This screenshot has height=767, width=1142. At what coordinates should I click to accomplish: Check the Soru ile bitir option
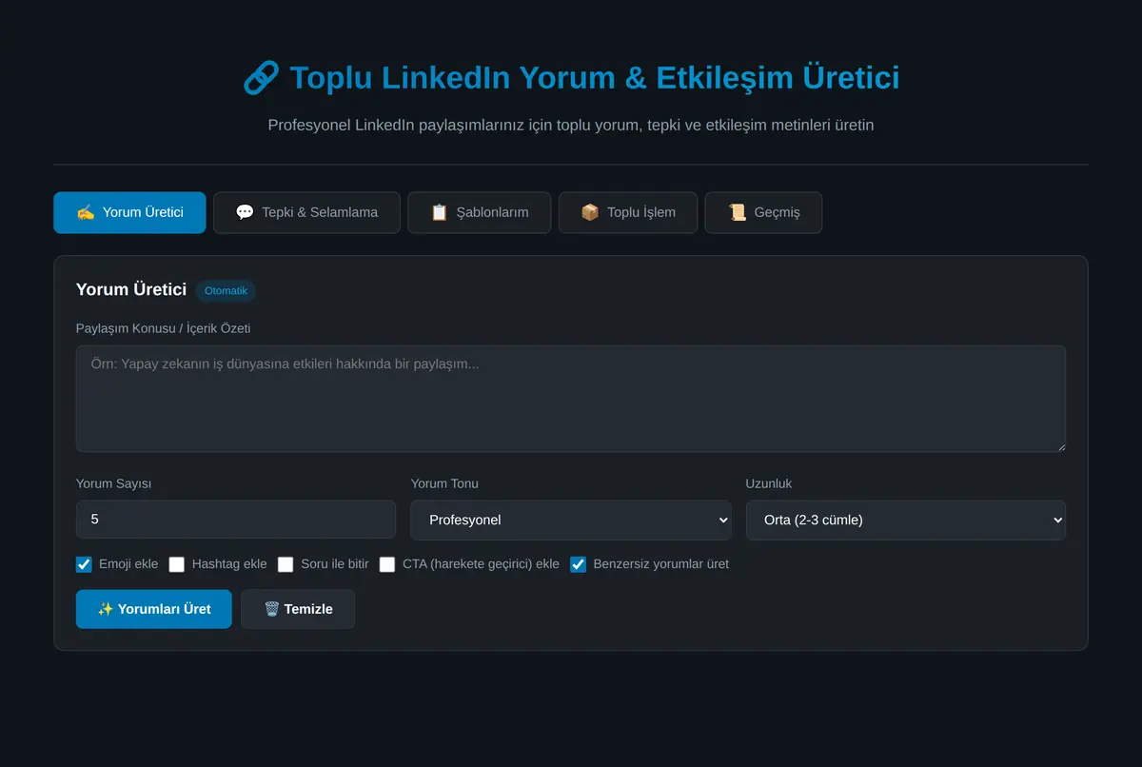coord(285,564)
